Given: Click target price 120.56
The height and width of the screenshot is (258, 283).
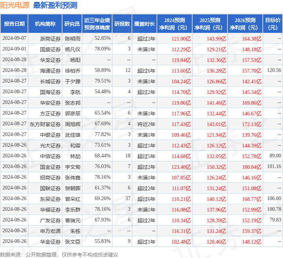Looking at the screenshot, I should [x=274, y=70].
